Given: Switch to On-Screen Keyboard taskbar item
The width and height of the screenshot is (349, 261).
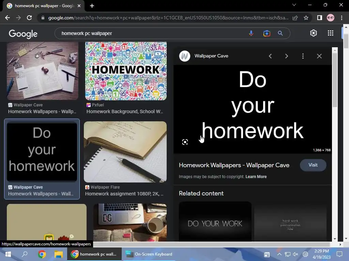Looking at the screenshot, I should tap(149, 254).
